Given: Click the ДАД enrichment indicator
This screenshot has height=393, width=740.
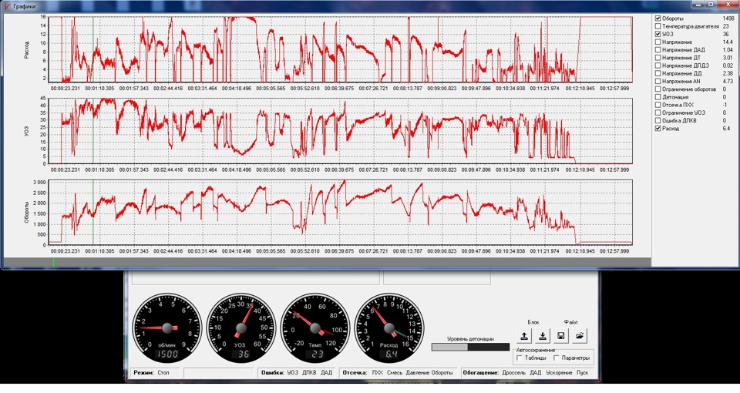Looking at the screenshot, I should pyautogui.click(x=535, y=373).
